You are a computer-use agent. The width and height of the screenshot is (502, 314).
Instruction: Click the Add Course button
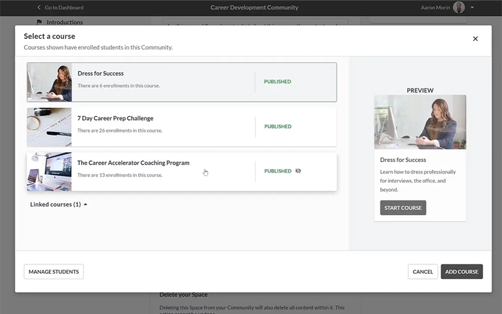click(462, 272)
